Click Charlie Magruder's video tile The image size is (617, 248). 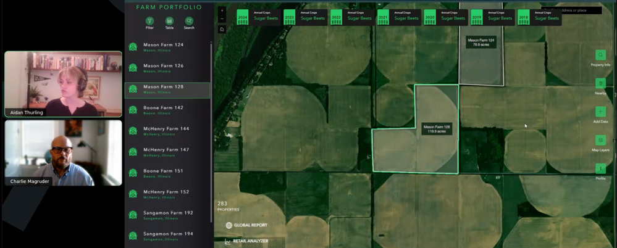pyautogui.click(x=64, y=153)
